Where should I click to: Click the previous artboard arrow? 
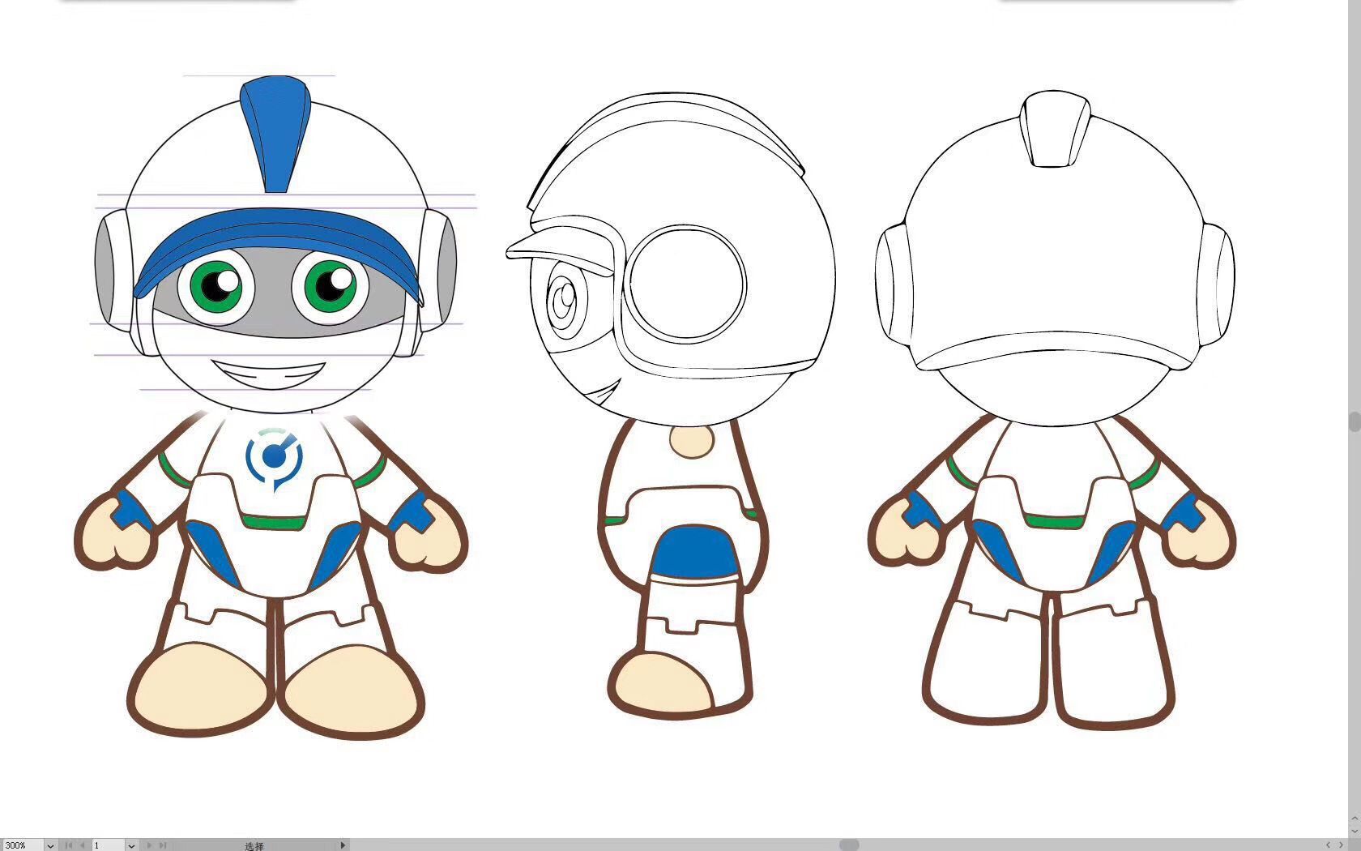82,845
